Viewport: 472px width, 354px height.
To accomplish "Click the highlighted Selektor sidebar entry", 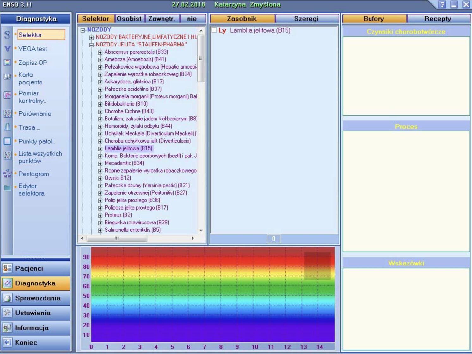I will coord(41,35).
